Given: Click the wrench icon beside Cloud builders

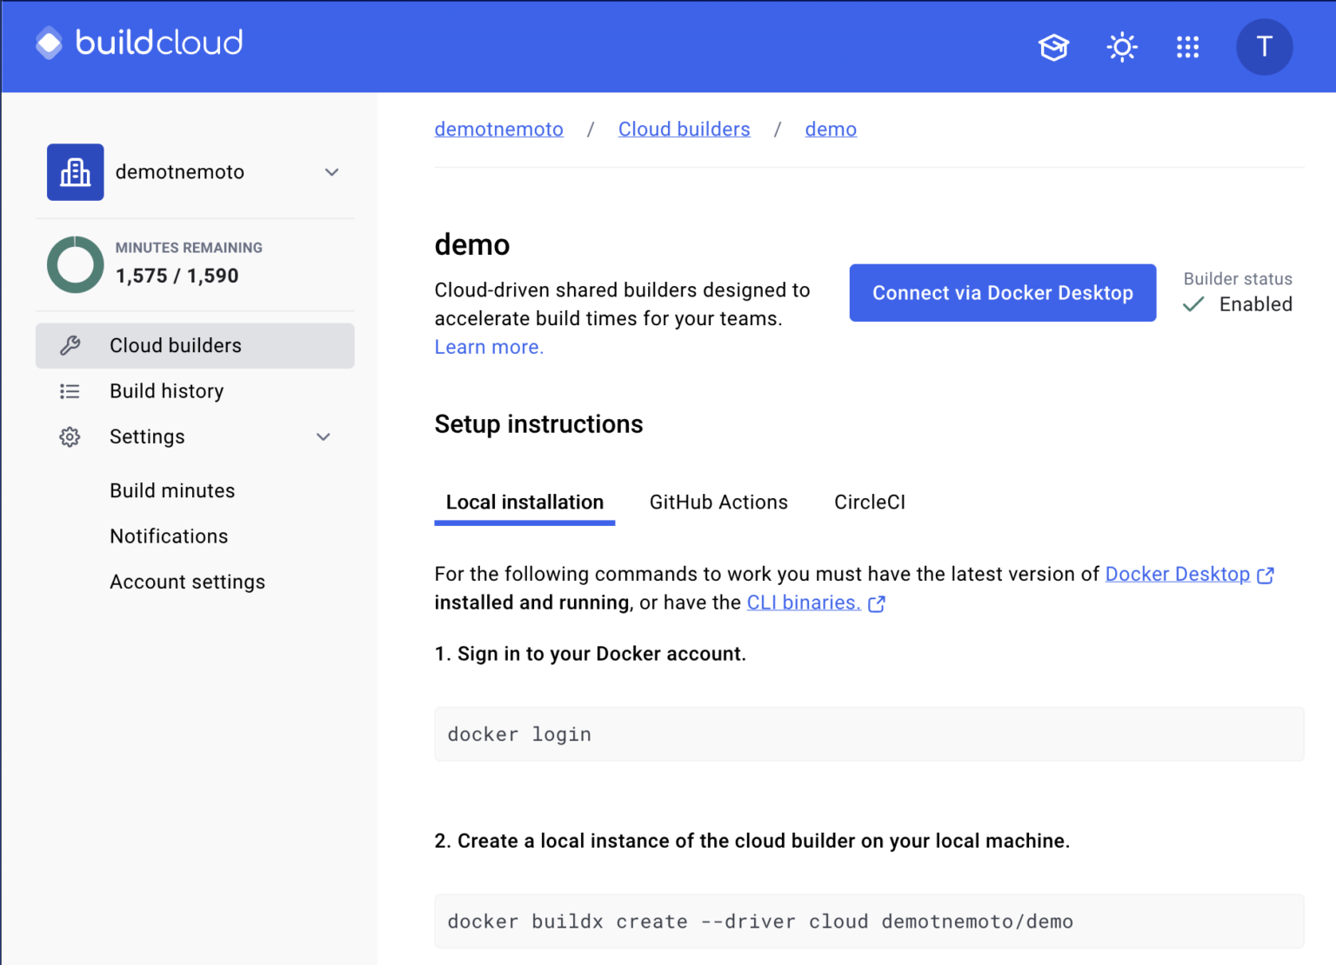Looking at the screenshot, I should coord(70,345).
